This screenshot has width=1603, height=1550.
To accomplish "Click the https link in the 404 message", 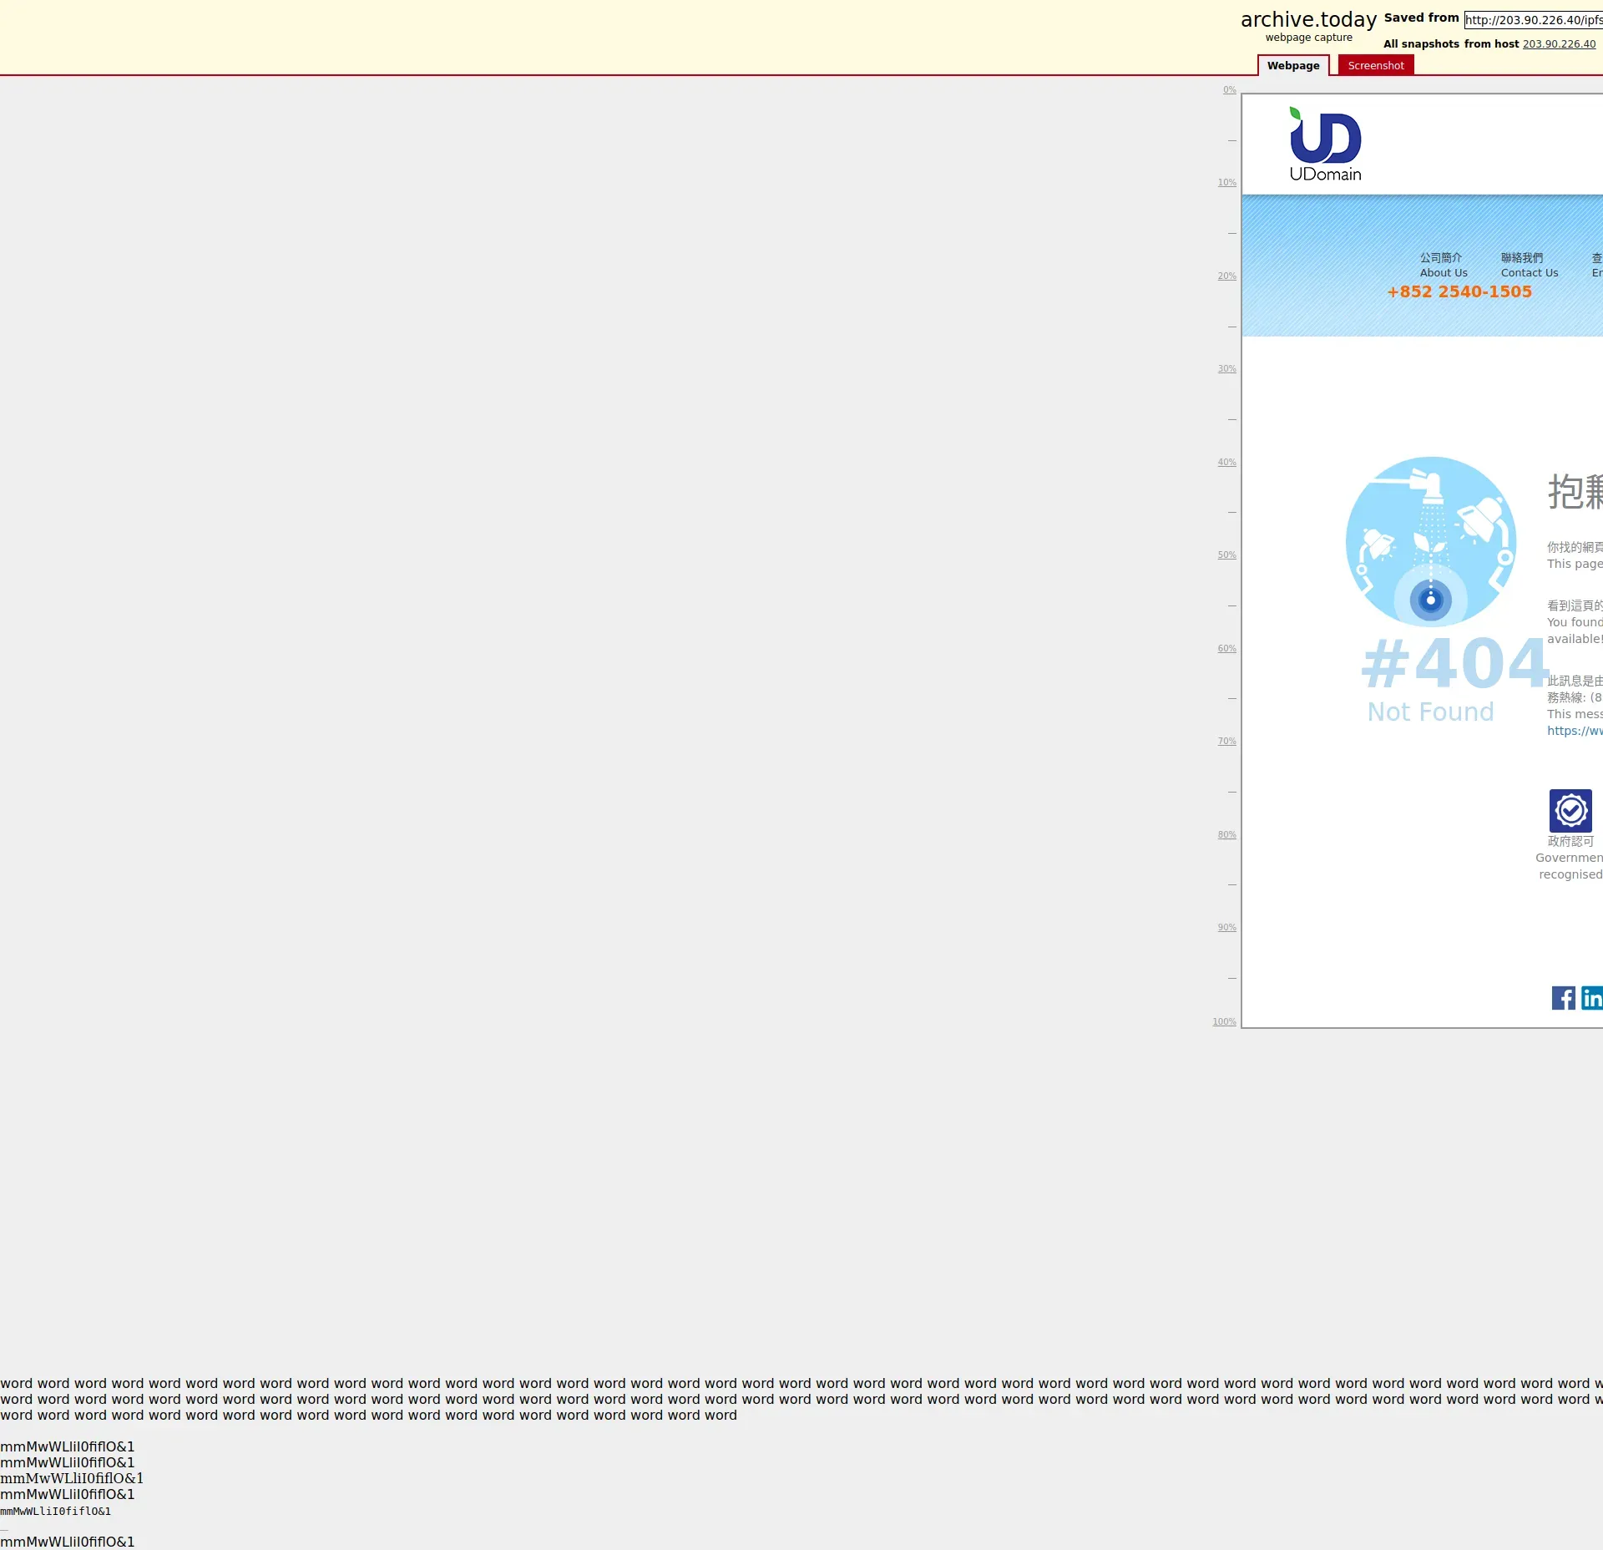I will coord(1575,731).
